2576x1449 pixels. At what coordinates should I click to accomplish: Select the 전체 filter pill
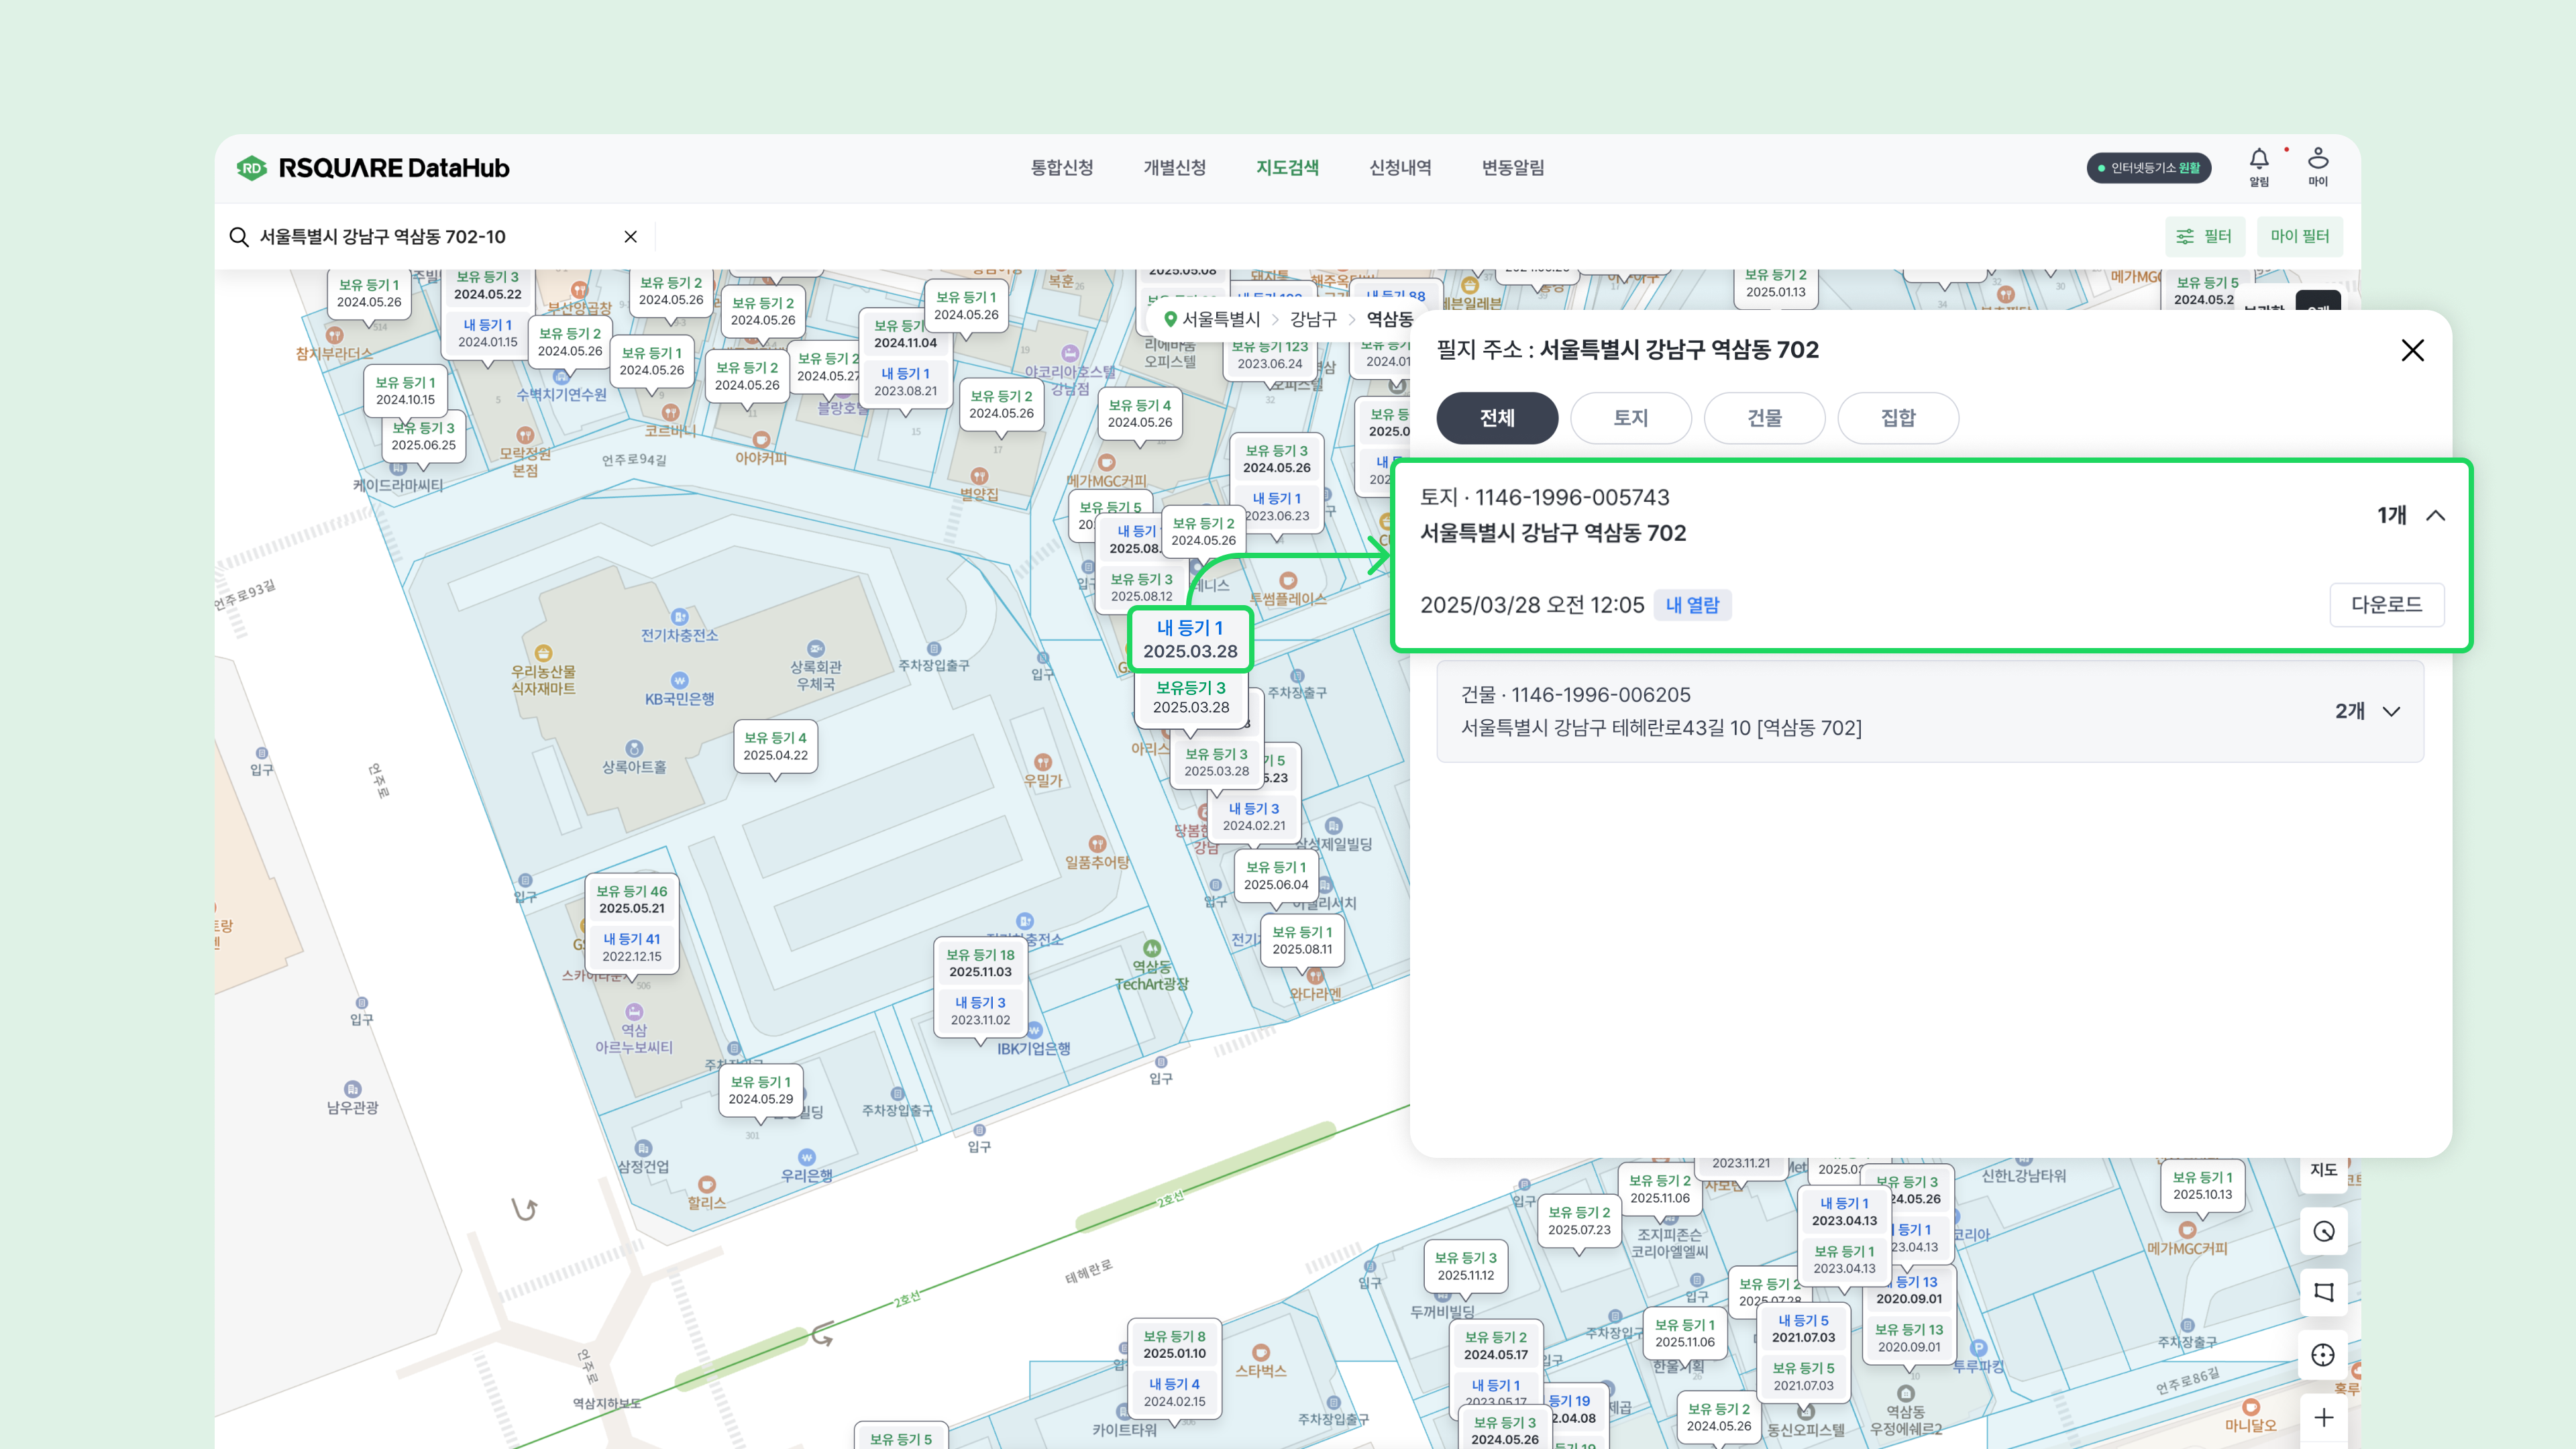[x=1496, y=418]
